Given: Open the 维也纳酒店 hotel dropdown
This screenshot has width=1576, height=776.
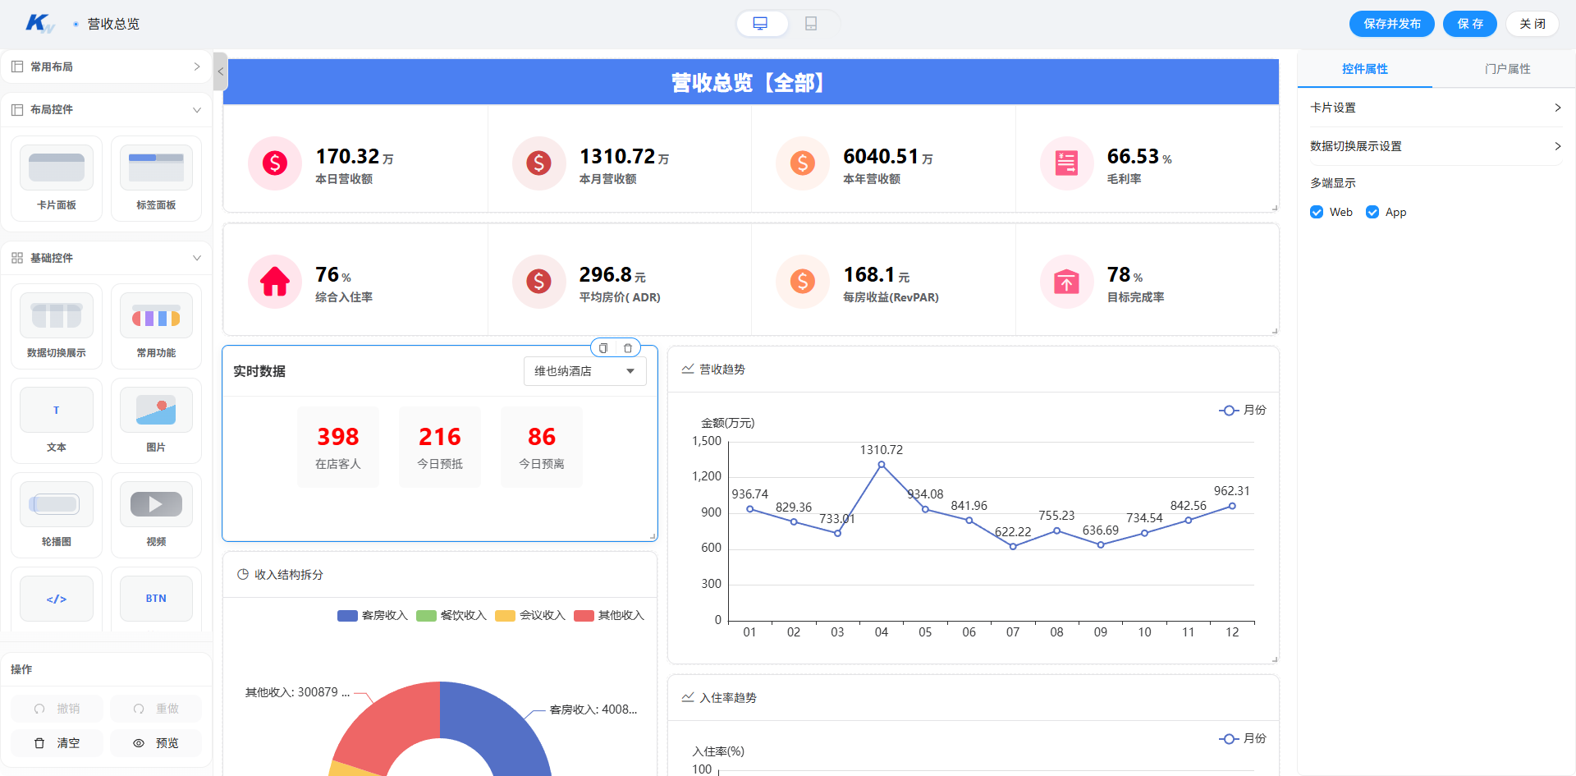Looking at the screenshot, I should pos(585,371).
